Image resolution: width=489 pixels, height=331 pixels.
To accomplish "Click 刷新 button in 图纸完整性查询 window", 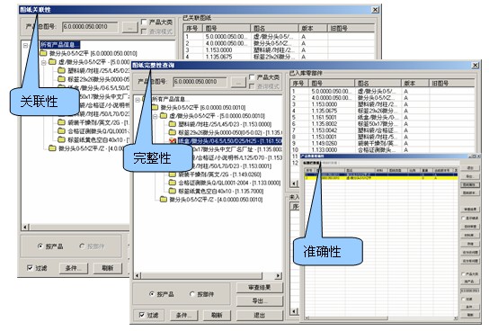I will (217, 315).
